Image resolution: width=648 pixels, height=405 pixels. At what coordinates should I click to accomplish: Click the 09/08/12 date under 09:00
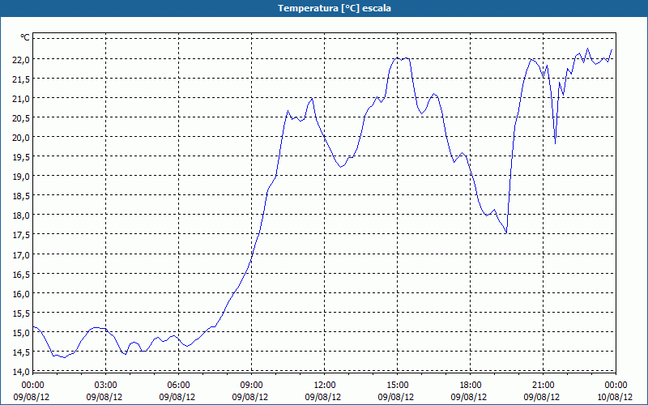(x=250, y=397)
